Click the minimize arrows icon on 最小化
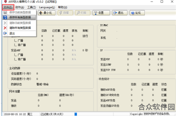 click(x=41, y=13)
